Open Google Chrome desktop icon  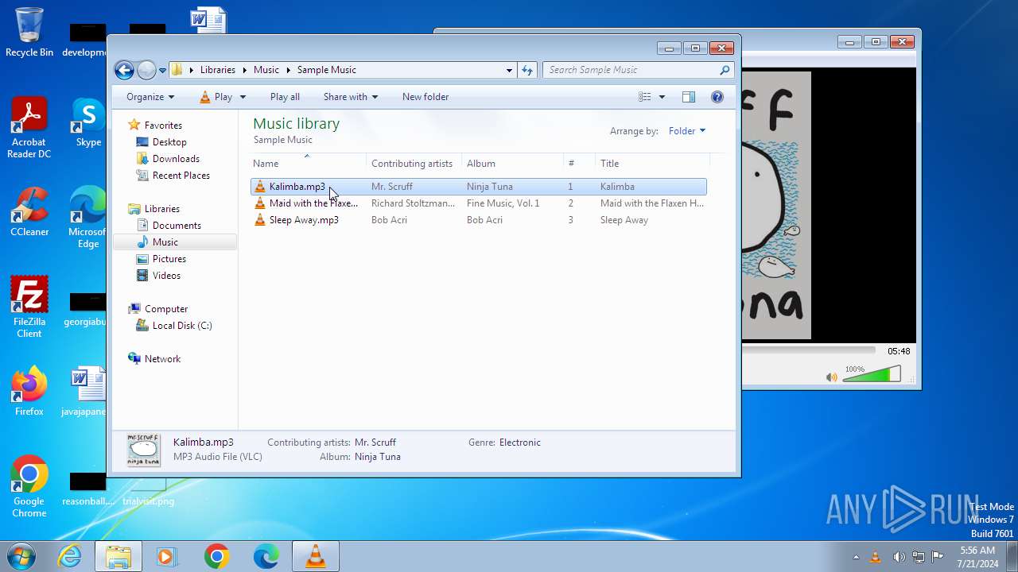(x=29, y=487)
